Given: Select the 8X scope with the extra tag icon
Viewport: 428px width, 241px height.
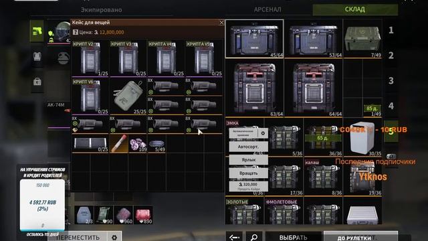Looking at the screenshot, I should 90,125.
